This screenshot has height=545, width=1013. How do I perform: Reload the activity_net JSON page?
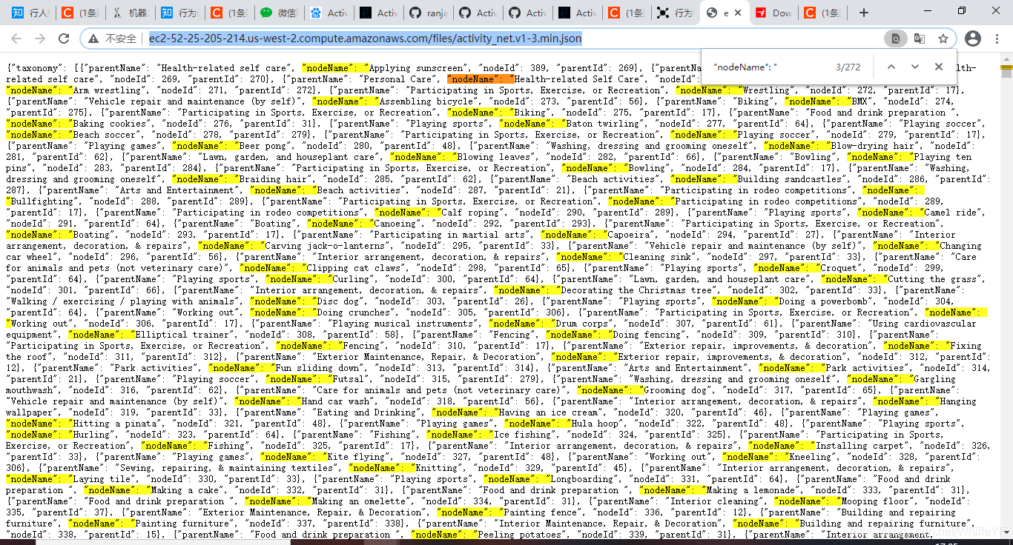pyautogui.click(x=64, y=39)
